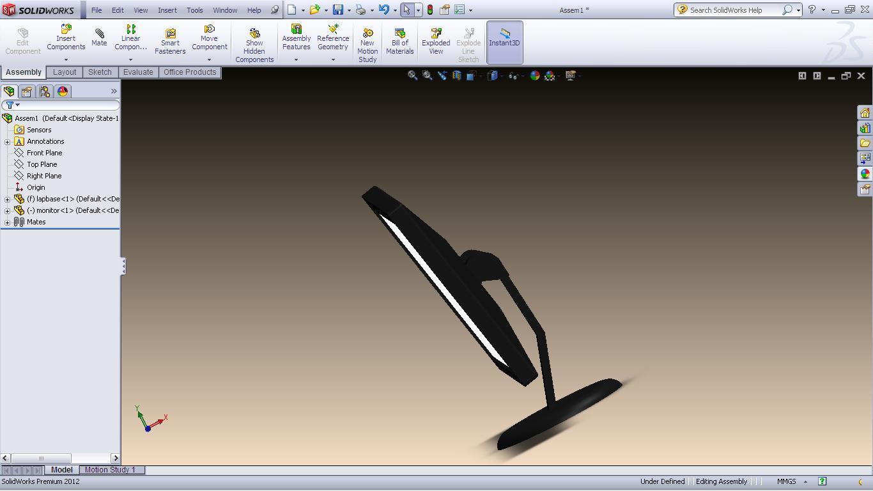Screen dimensions: 873x491
Task: Click the Open folder icon
Action: (315, 10)
